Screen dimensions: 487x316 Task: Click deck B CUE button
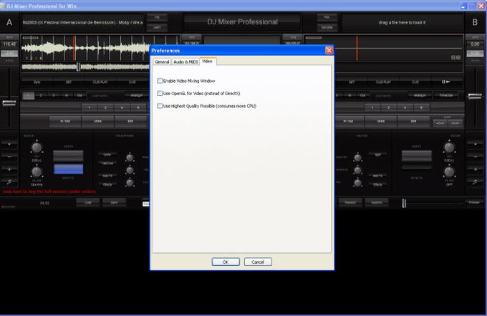tap(415, 82)
